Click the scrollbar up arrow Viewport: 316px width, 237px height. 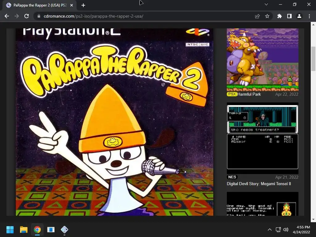click(x=313, y=25)
